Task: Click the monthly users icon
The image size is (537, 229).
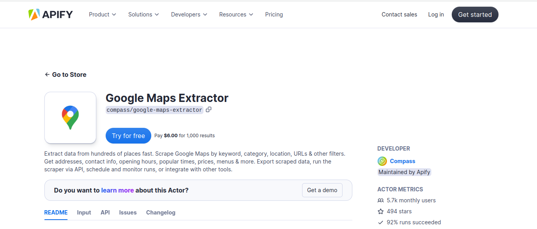Action: (380, 200)
